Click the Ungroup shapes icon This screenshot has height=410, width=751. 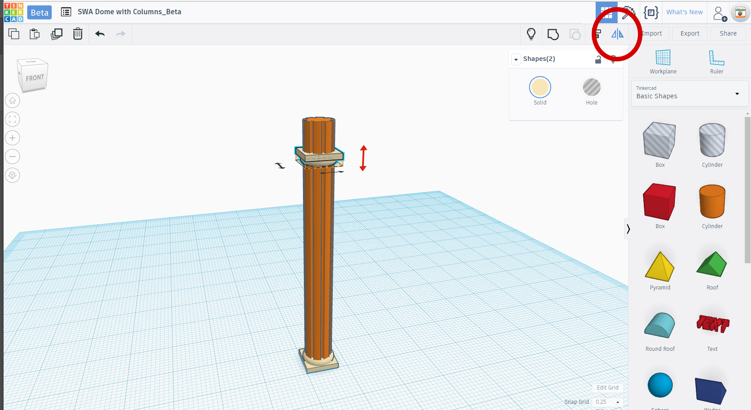pos(575,34)
